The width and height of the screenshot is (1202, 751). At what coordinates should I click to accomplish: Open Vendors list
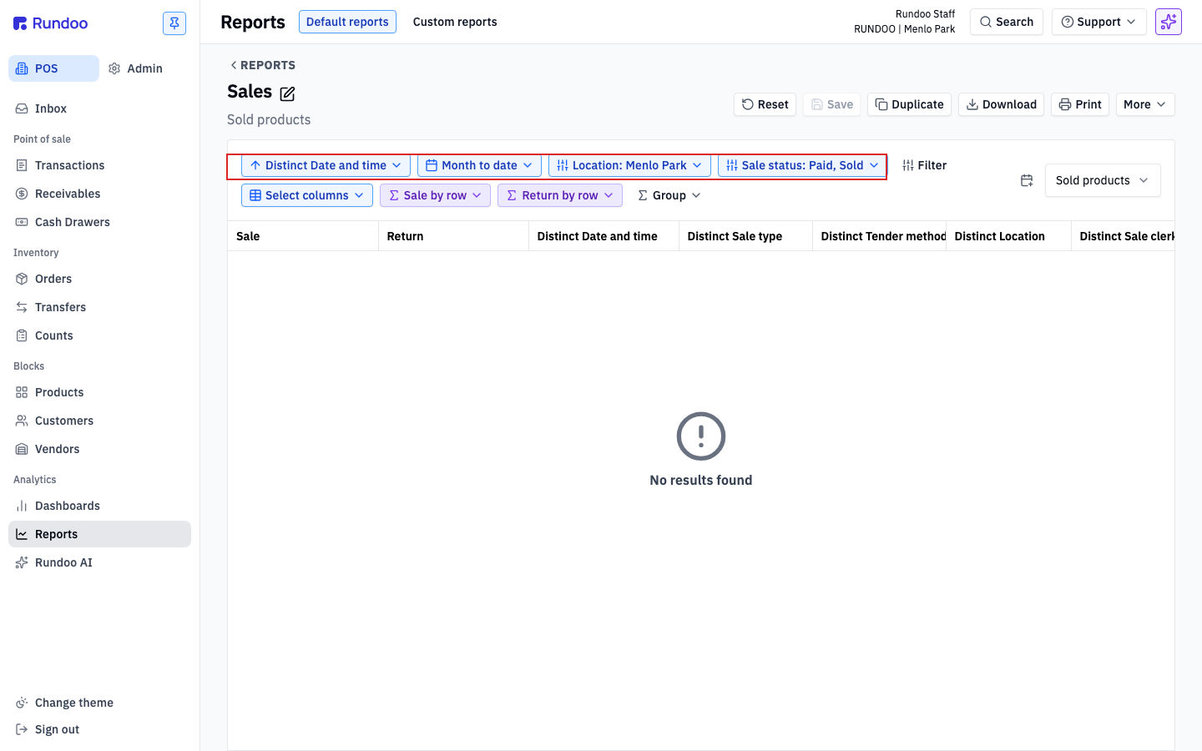(99, 449)
